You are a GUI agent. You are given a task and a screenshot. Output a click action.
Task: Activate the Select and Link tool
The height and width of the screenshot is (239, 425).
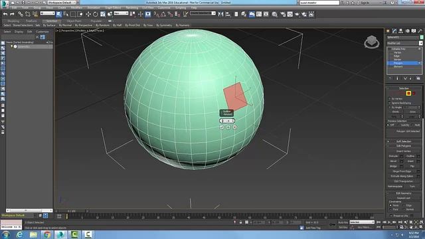pyautogui.click(x=21, y=14)
